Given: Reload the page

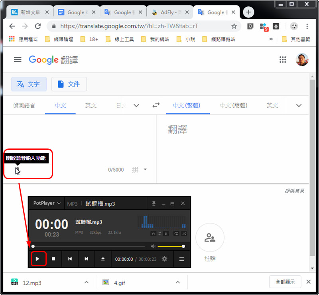Looking at the screenshot, I should (x=38, y=26).
